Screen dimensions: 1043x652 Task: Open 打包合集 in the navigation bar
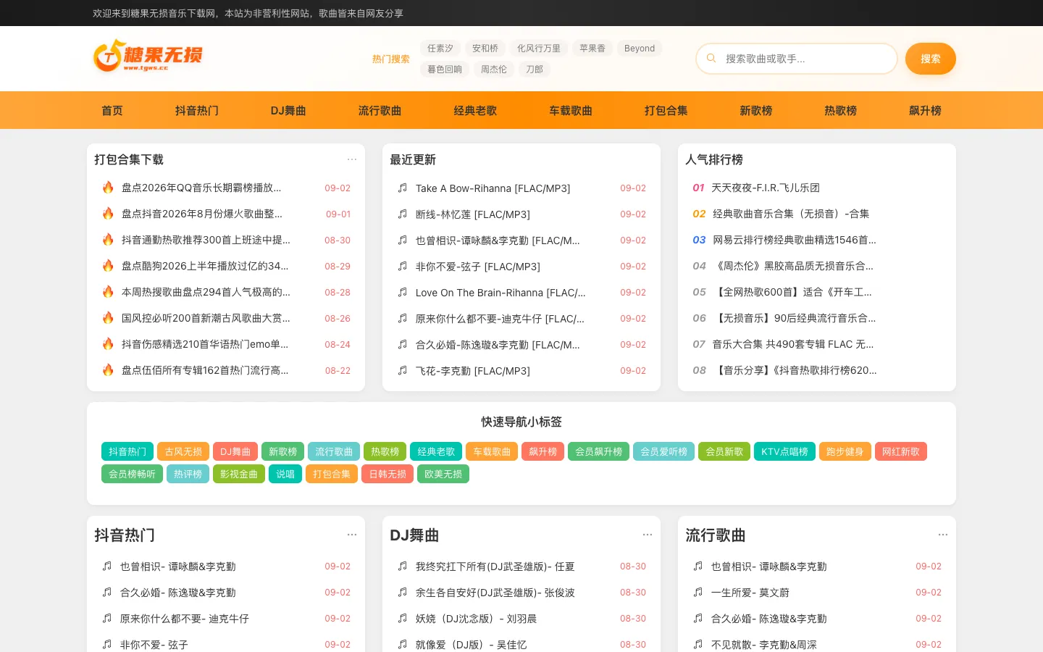point(666,110)
